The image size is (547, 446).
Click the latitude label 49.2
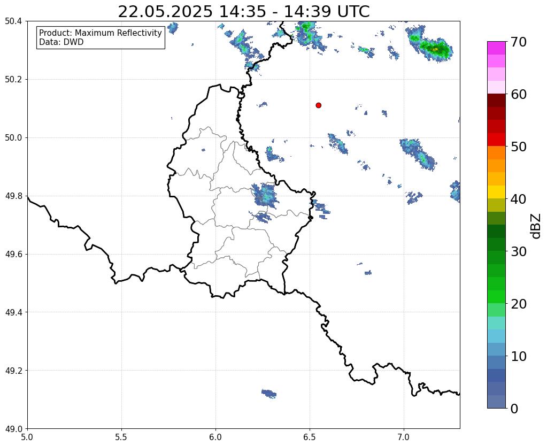click(13, 370)
